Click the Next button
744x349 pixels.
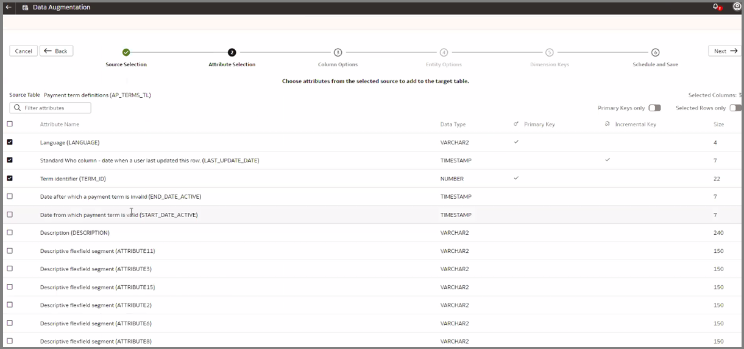[x=725, y=51]
